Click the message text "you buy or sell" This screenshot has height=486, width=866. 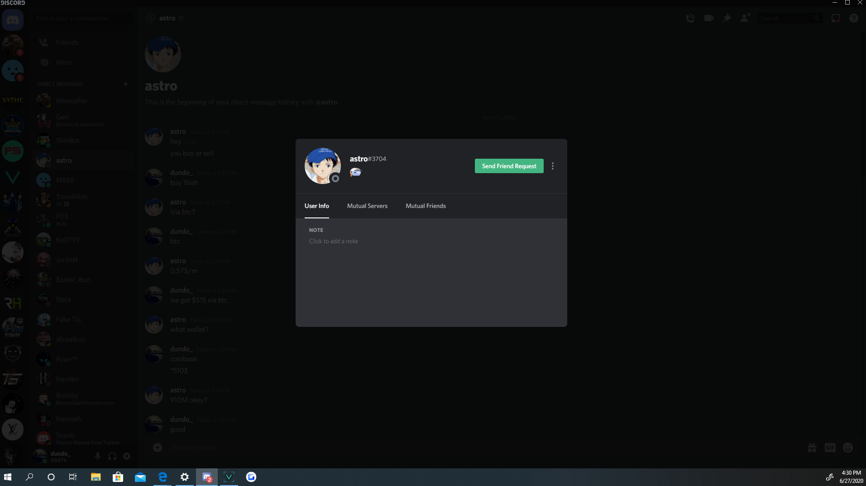click(x=192, y=153)
